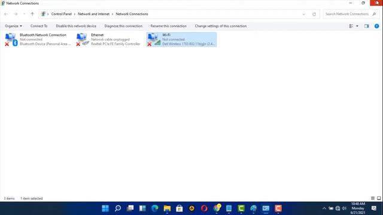Click Disable this network device
Viewport: 383px width, 215px height.
tap(76, 26)
